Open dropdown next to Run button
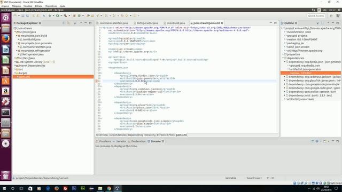This screenshot has width=342, height=192. (61, 15)
